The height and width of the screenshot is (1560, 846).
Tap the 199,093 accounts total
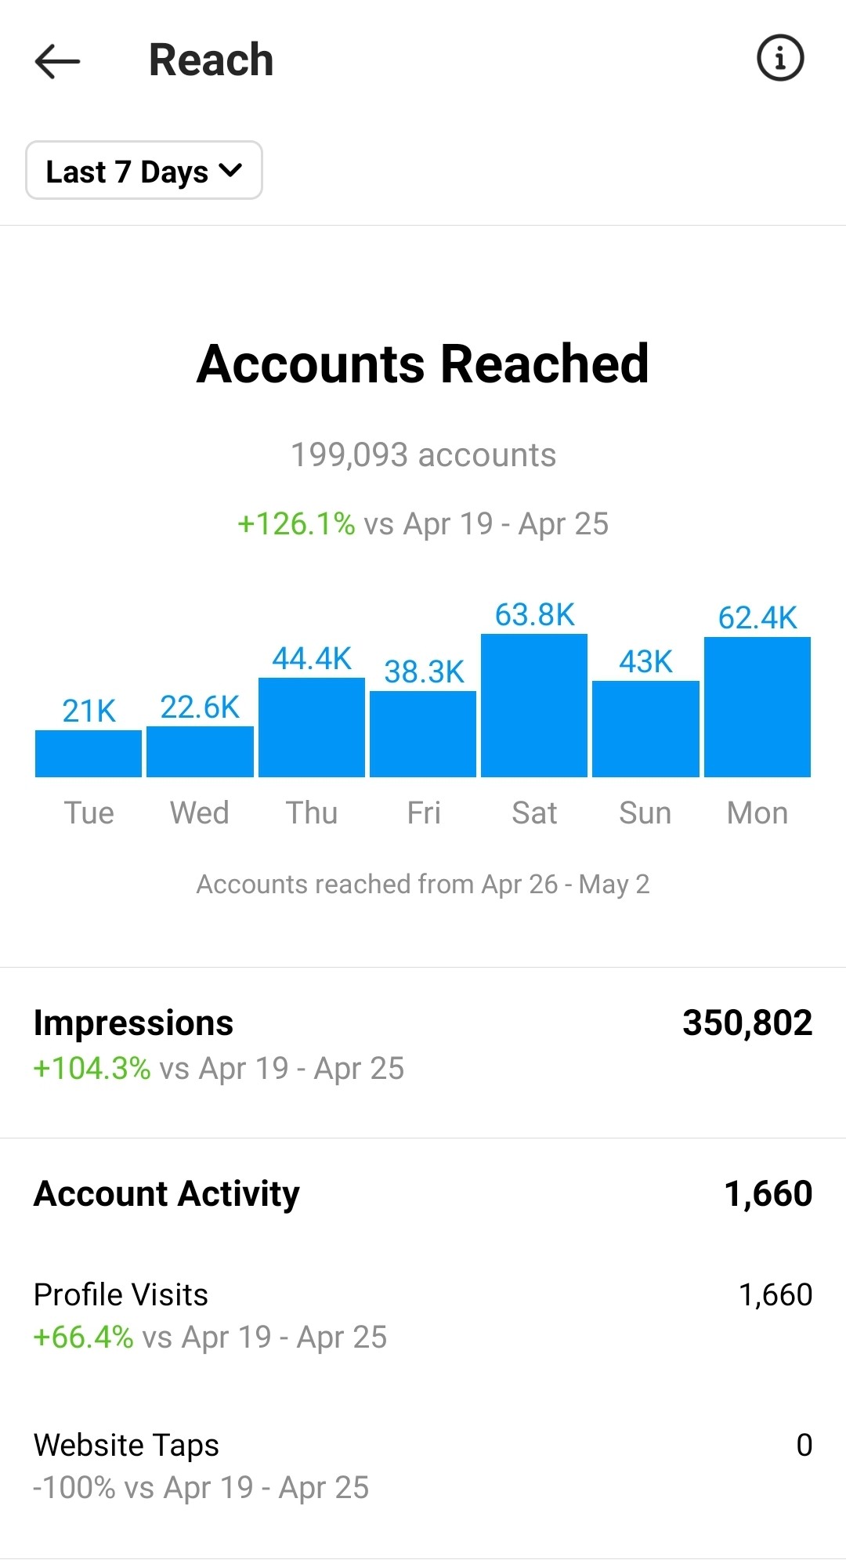tap(423, 455)
